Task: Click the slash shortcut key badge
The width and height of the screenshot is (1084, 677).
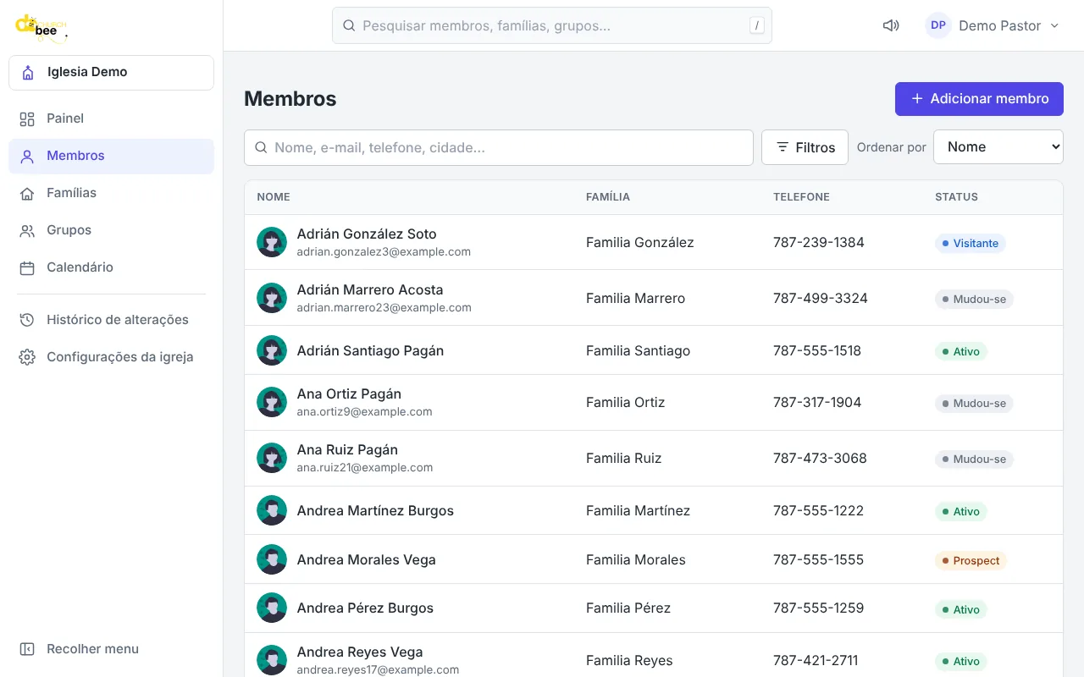Action: 756,25
